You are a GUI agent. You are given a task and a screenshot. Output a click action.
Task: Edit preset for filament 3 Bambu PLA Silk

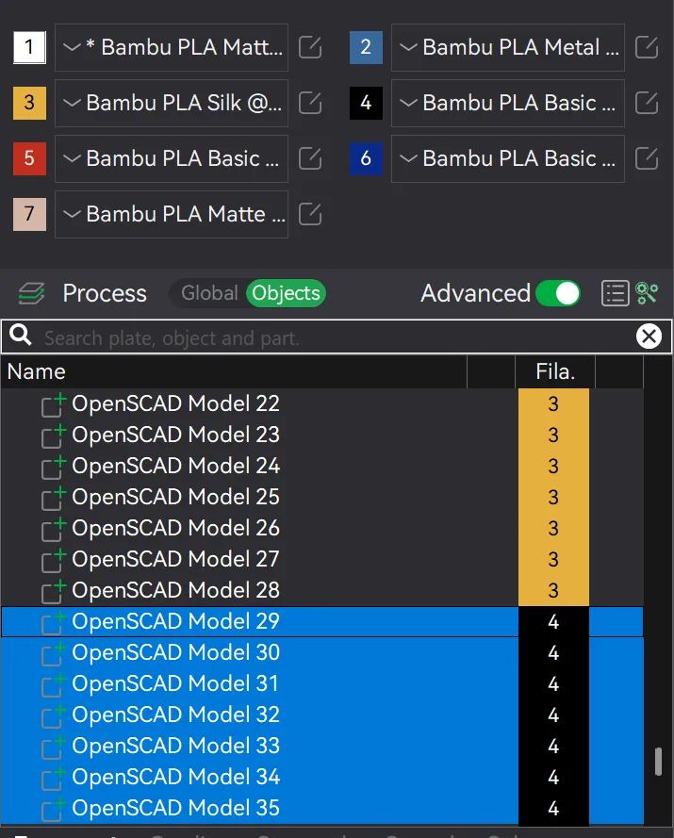(310, 103)
